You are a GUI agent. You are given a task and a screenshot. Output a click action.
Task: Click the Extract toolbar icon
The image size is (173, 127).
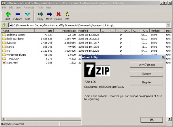tap(18, 14)
